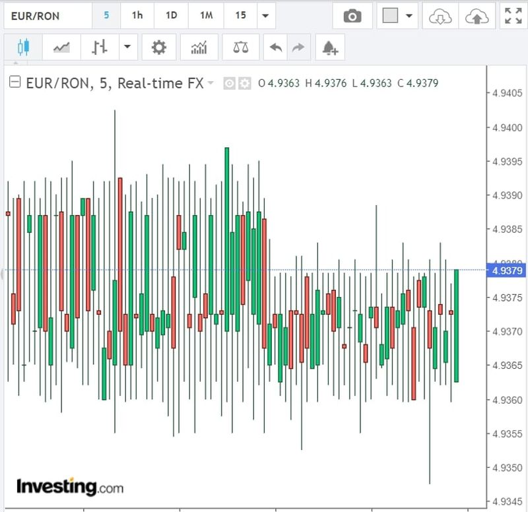This screenshot has height=512, width=528.
Task: Collapse the EUR/RON legend with minus box
Action: [14, 83]
